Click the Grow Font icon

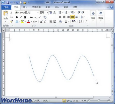pyautogui.click(x=41, y=22)
